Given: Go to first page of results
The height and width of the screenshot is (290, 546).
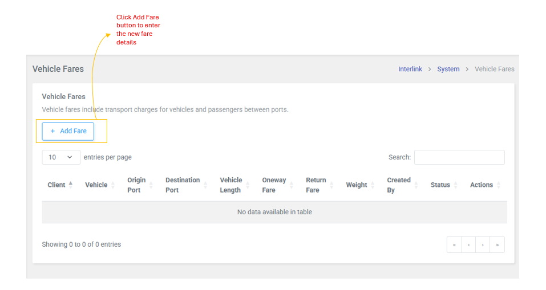Looking at the screenshot, I should pos(454,245).
